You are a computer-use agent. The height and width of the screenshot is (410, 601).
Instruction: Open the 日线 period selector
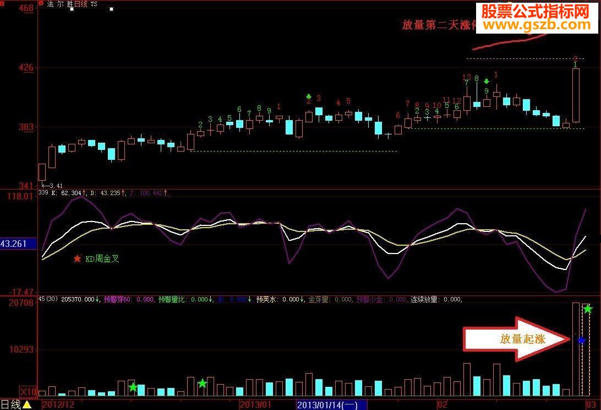(11, 404)
